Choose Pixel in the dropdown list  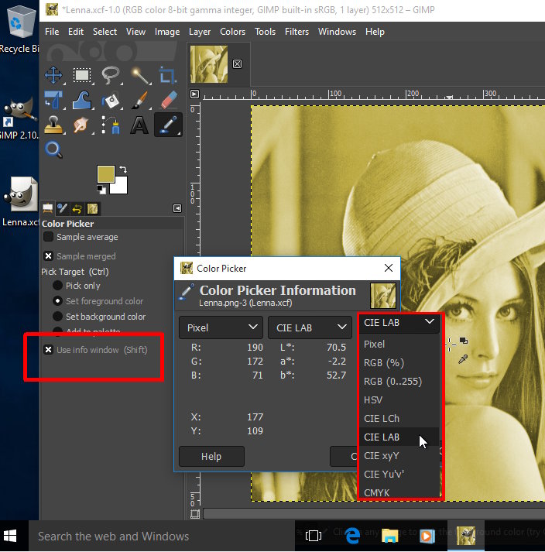point(399,344)
